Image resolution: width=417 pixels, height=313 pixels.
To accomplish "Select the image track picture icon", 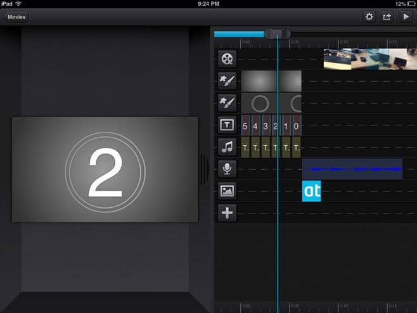I will pyautogui.click(x=227, y=191).
